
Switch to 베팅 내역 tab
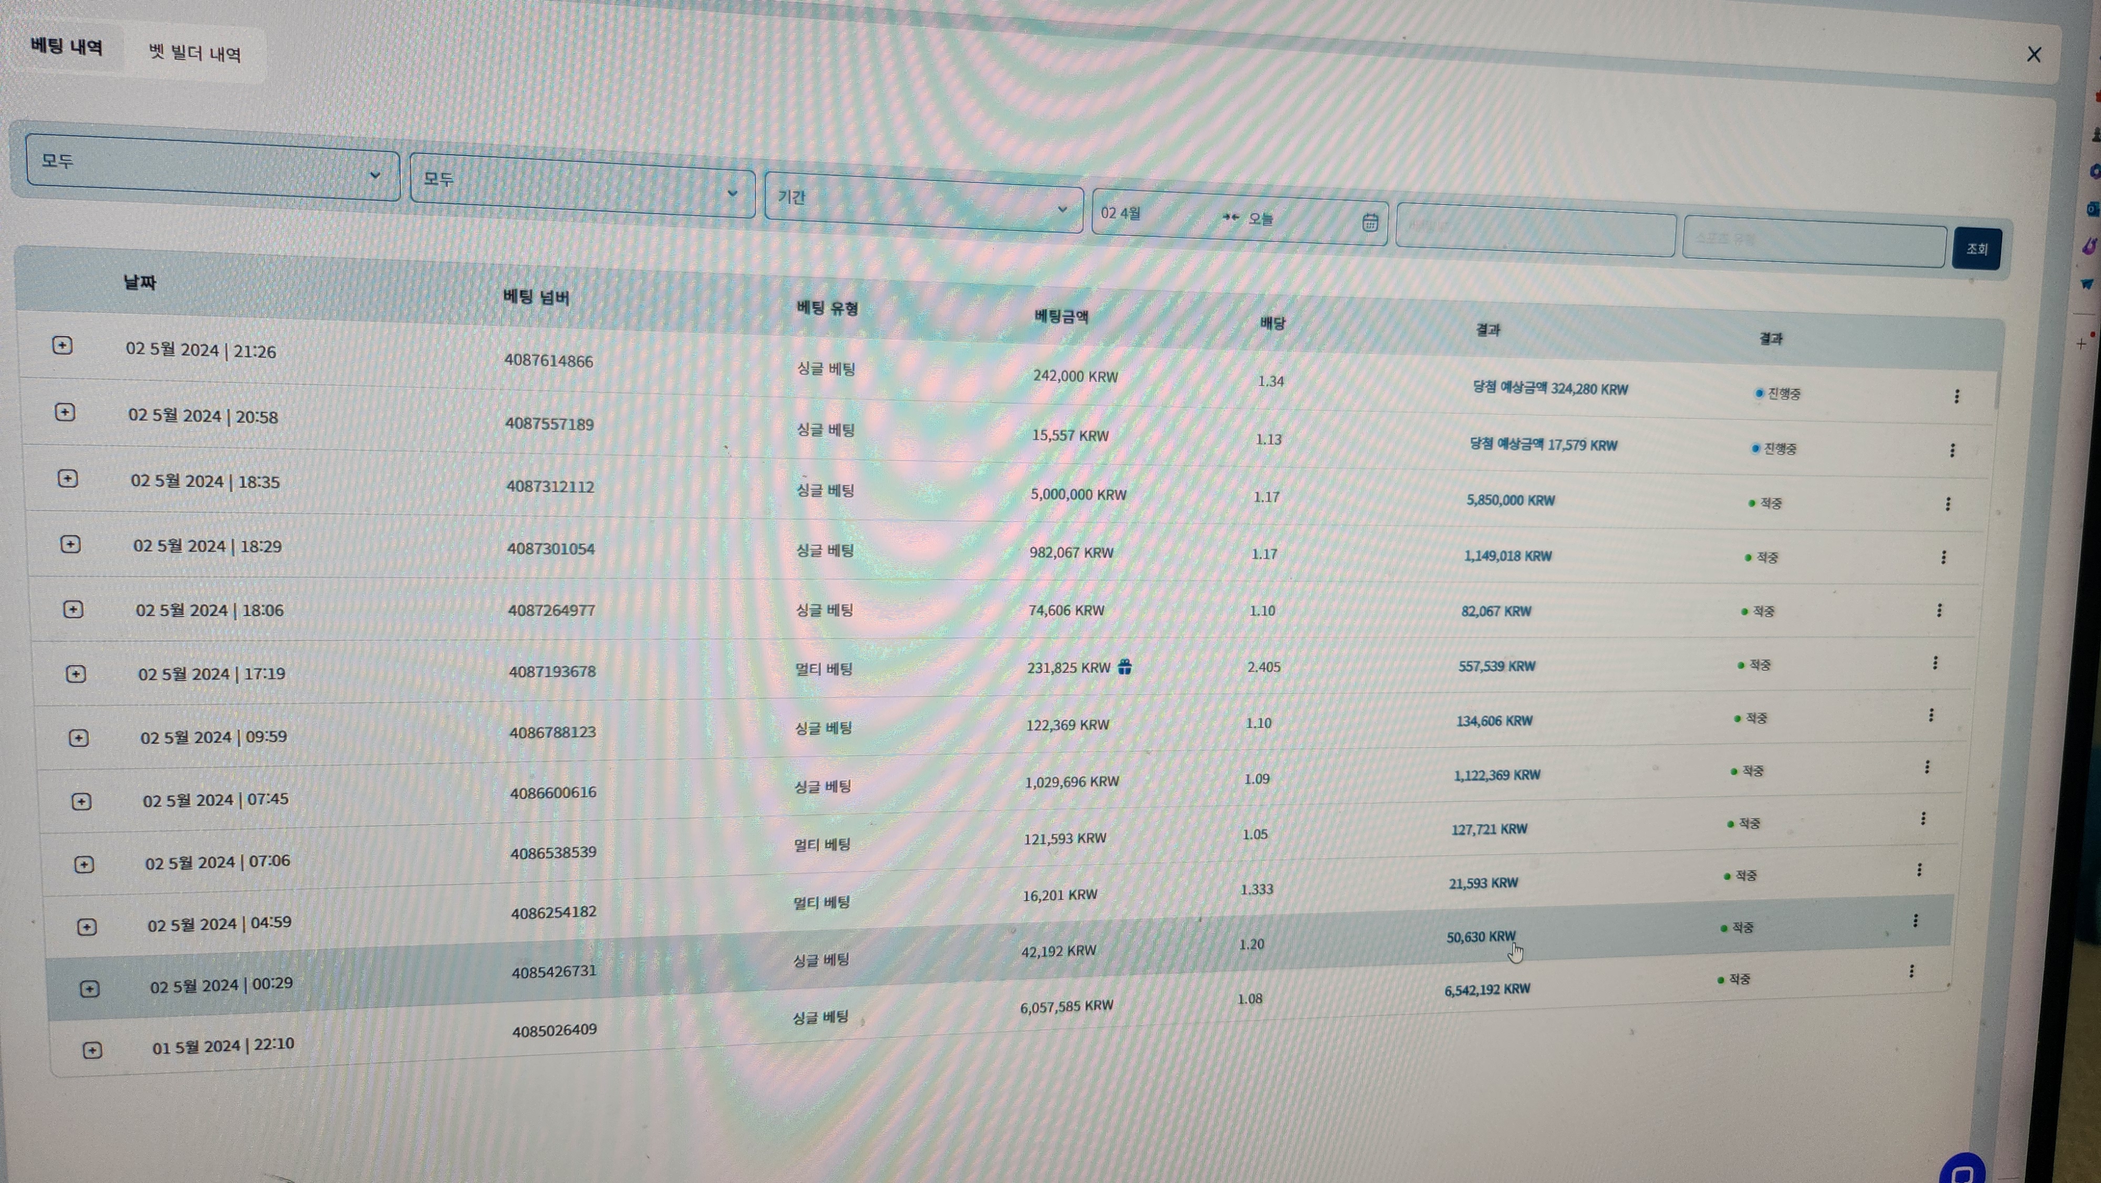[67, 47]
